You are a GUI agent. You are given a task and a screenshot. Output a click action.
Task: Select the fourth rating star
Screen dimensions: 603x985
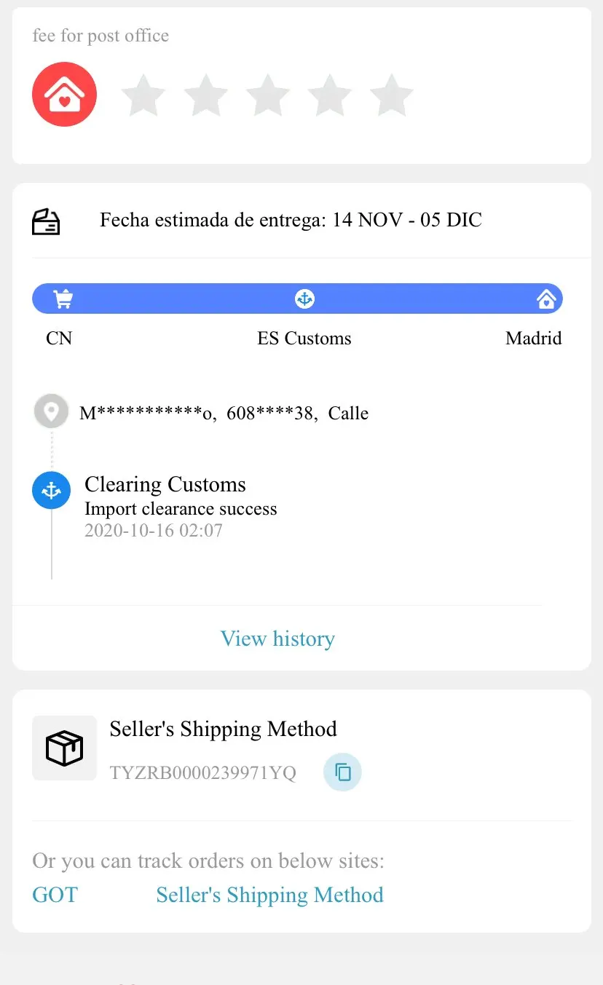(329, 95)
